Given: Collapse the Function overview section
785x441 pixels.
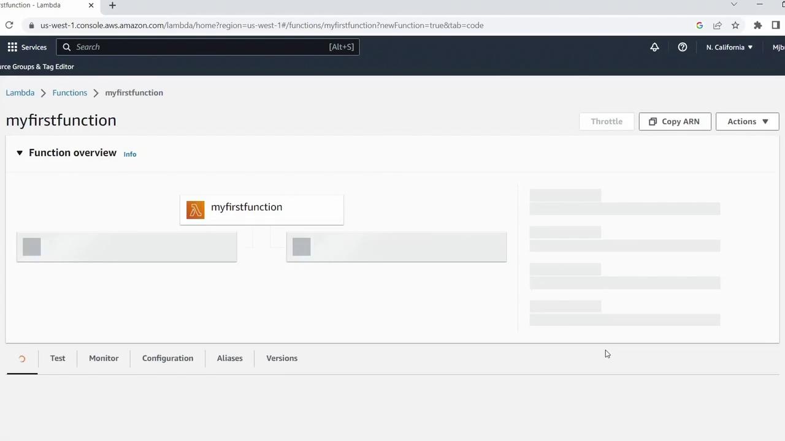Looking at the screenshot, I should (20, 153).
